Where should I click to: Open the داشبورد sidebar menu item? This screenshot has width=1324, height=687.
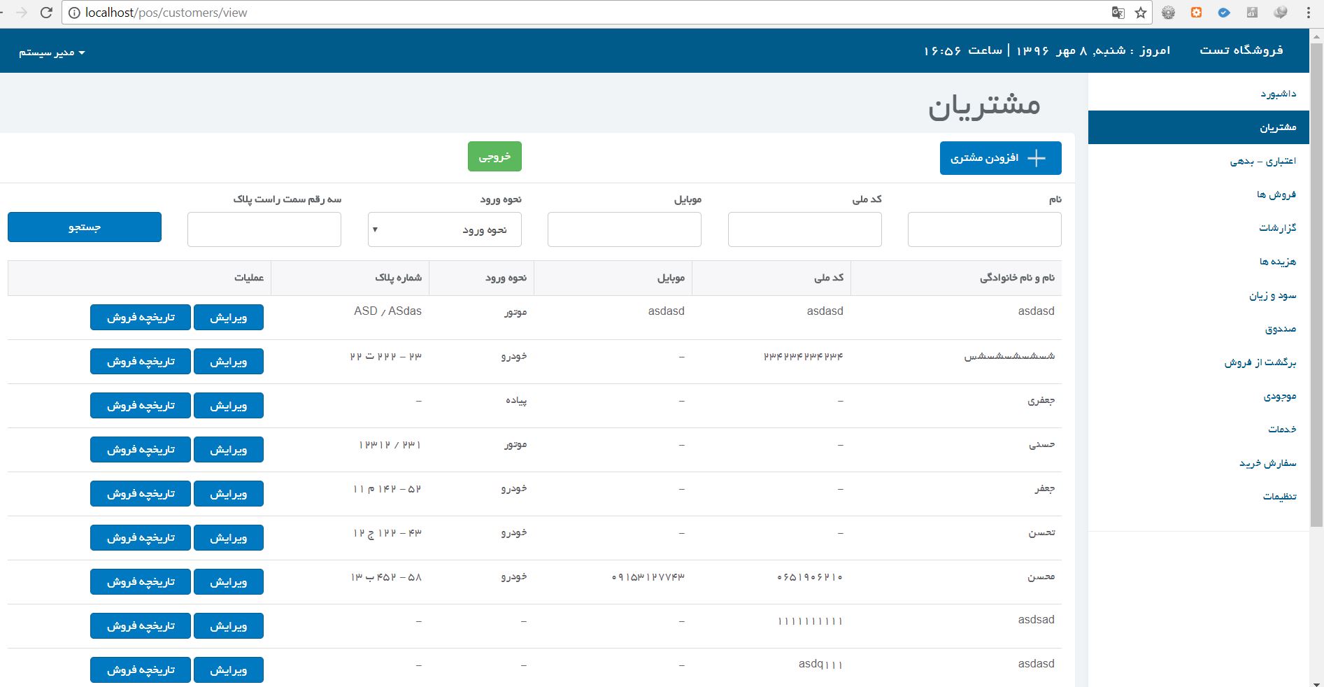point(1278,94)
